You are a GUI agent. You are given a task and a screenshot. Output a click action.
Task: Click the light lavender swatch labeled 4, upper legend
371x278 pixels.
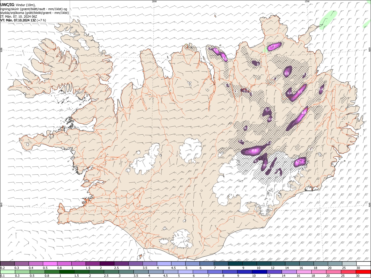click(x=164, y=264)
